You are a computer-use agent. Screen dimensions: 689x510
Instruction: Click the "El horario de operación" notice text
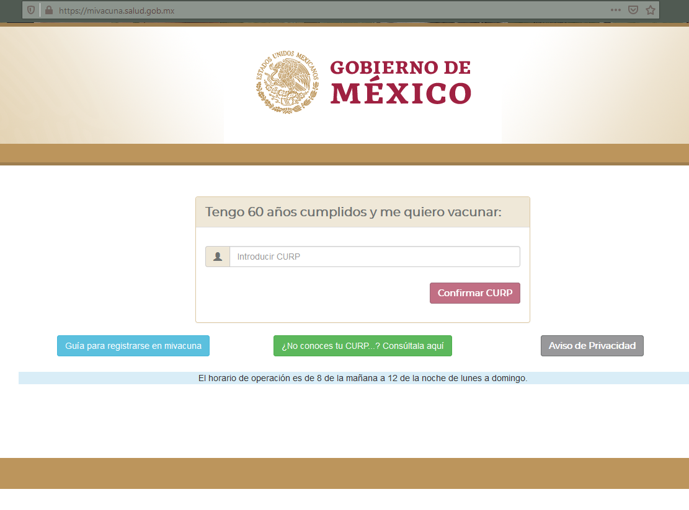tap(363, 379)
